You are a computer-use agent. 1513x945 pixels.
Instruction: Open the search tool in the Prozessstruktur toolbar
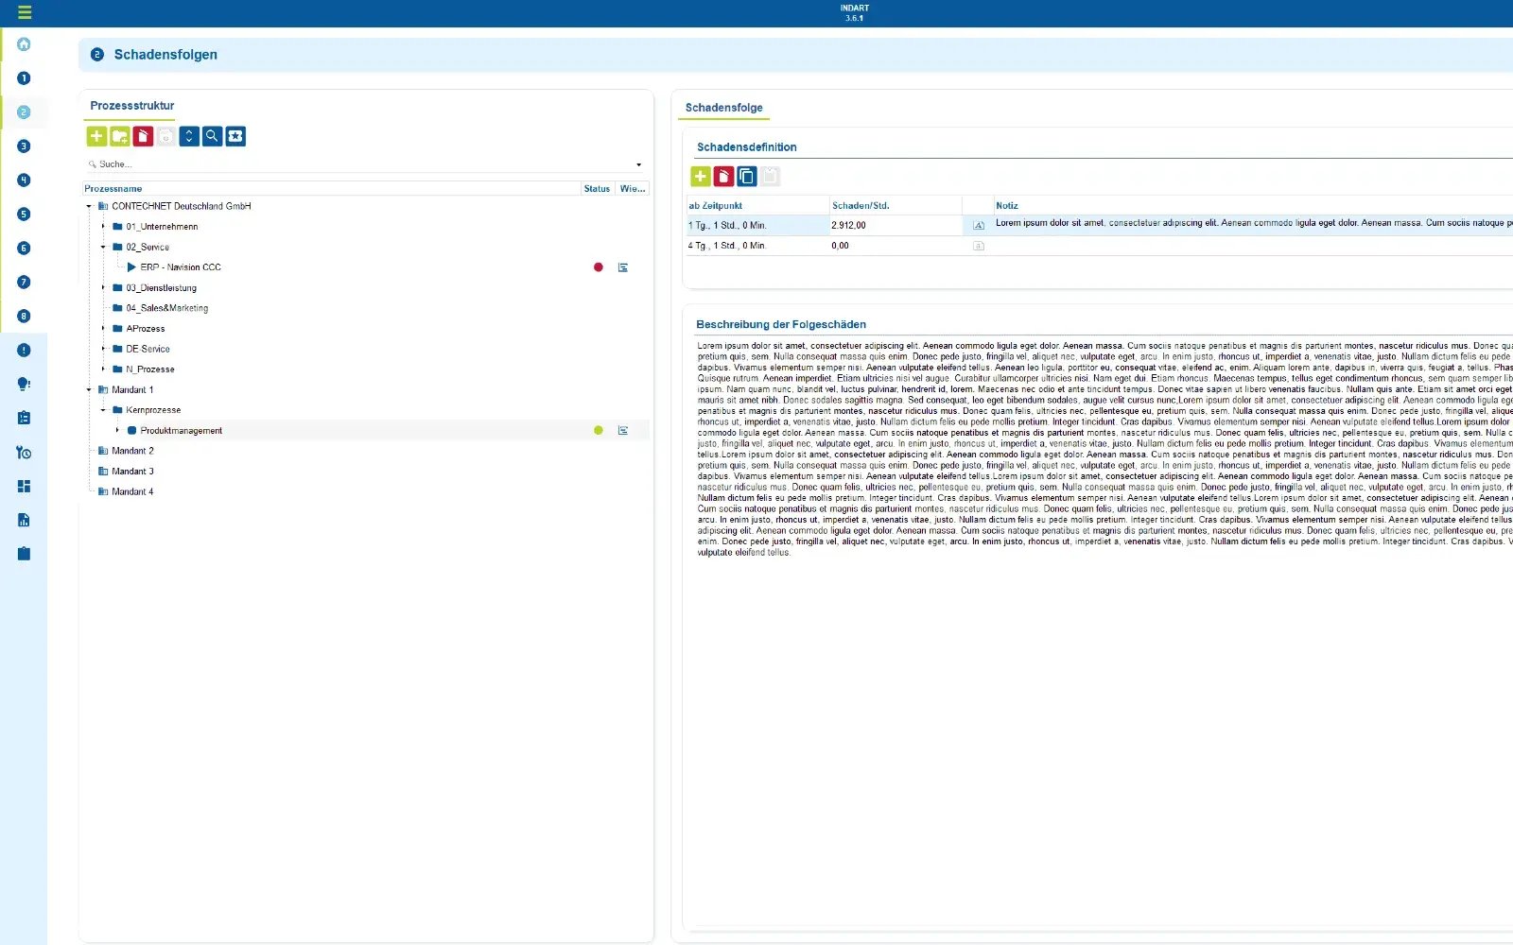coord(211,135)
